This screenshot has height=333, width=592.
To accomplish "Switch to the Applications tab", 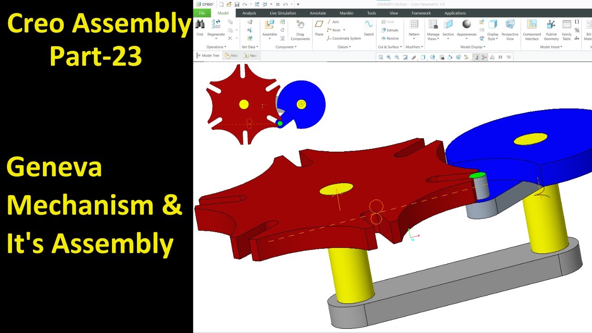I will tap(455, 13).
